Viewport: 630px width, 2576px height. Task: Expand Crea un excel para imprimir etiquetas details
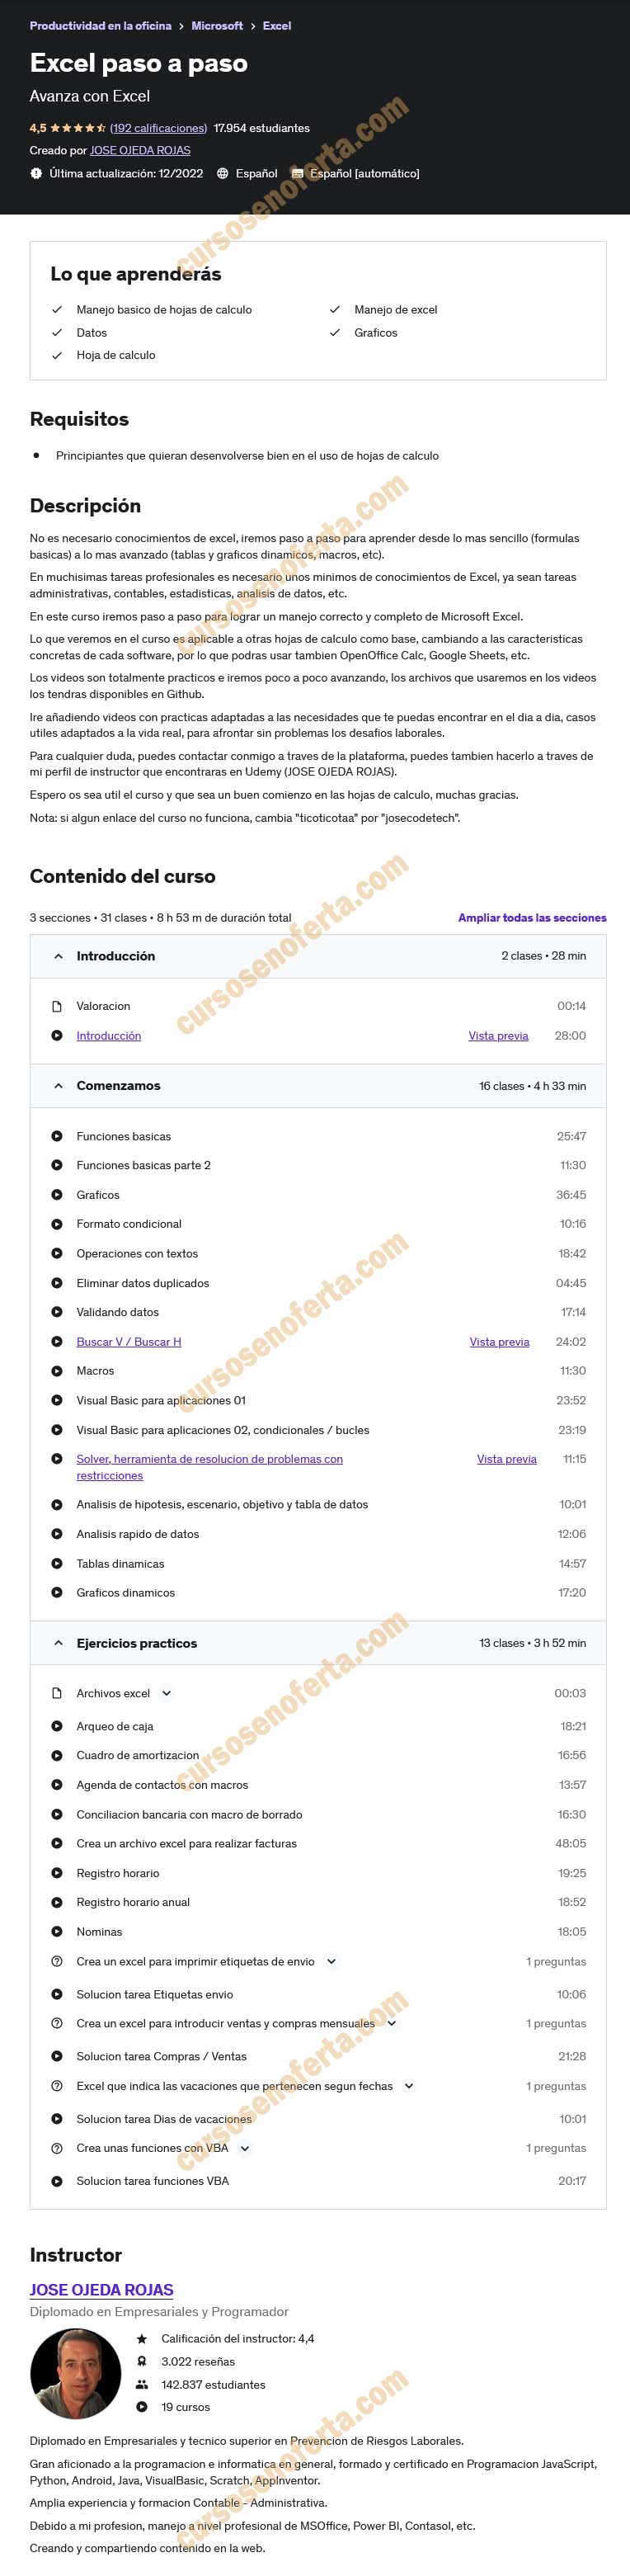(331, 1962)
